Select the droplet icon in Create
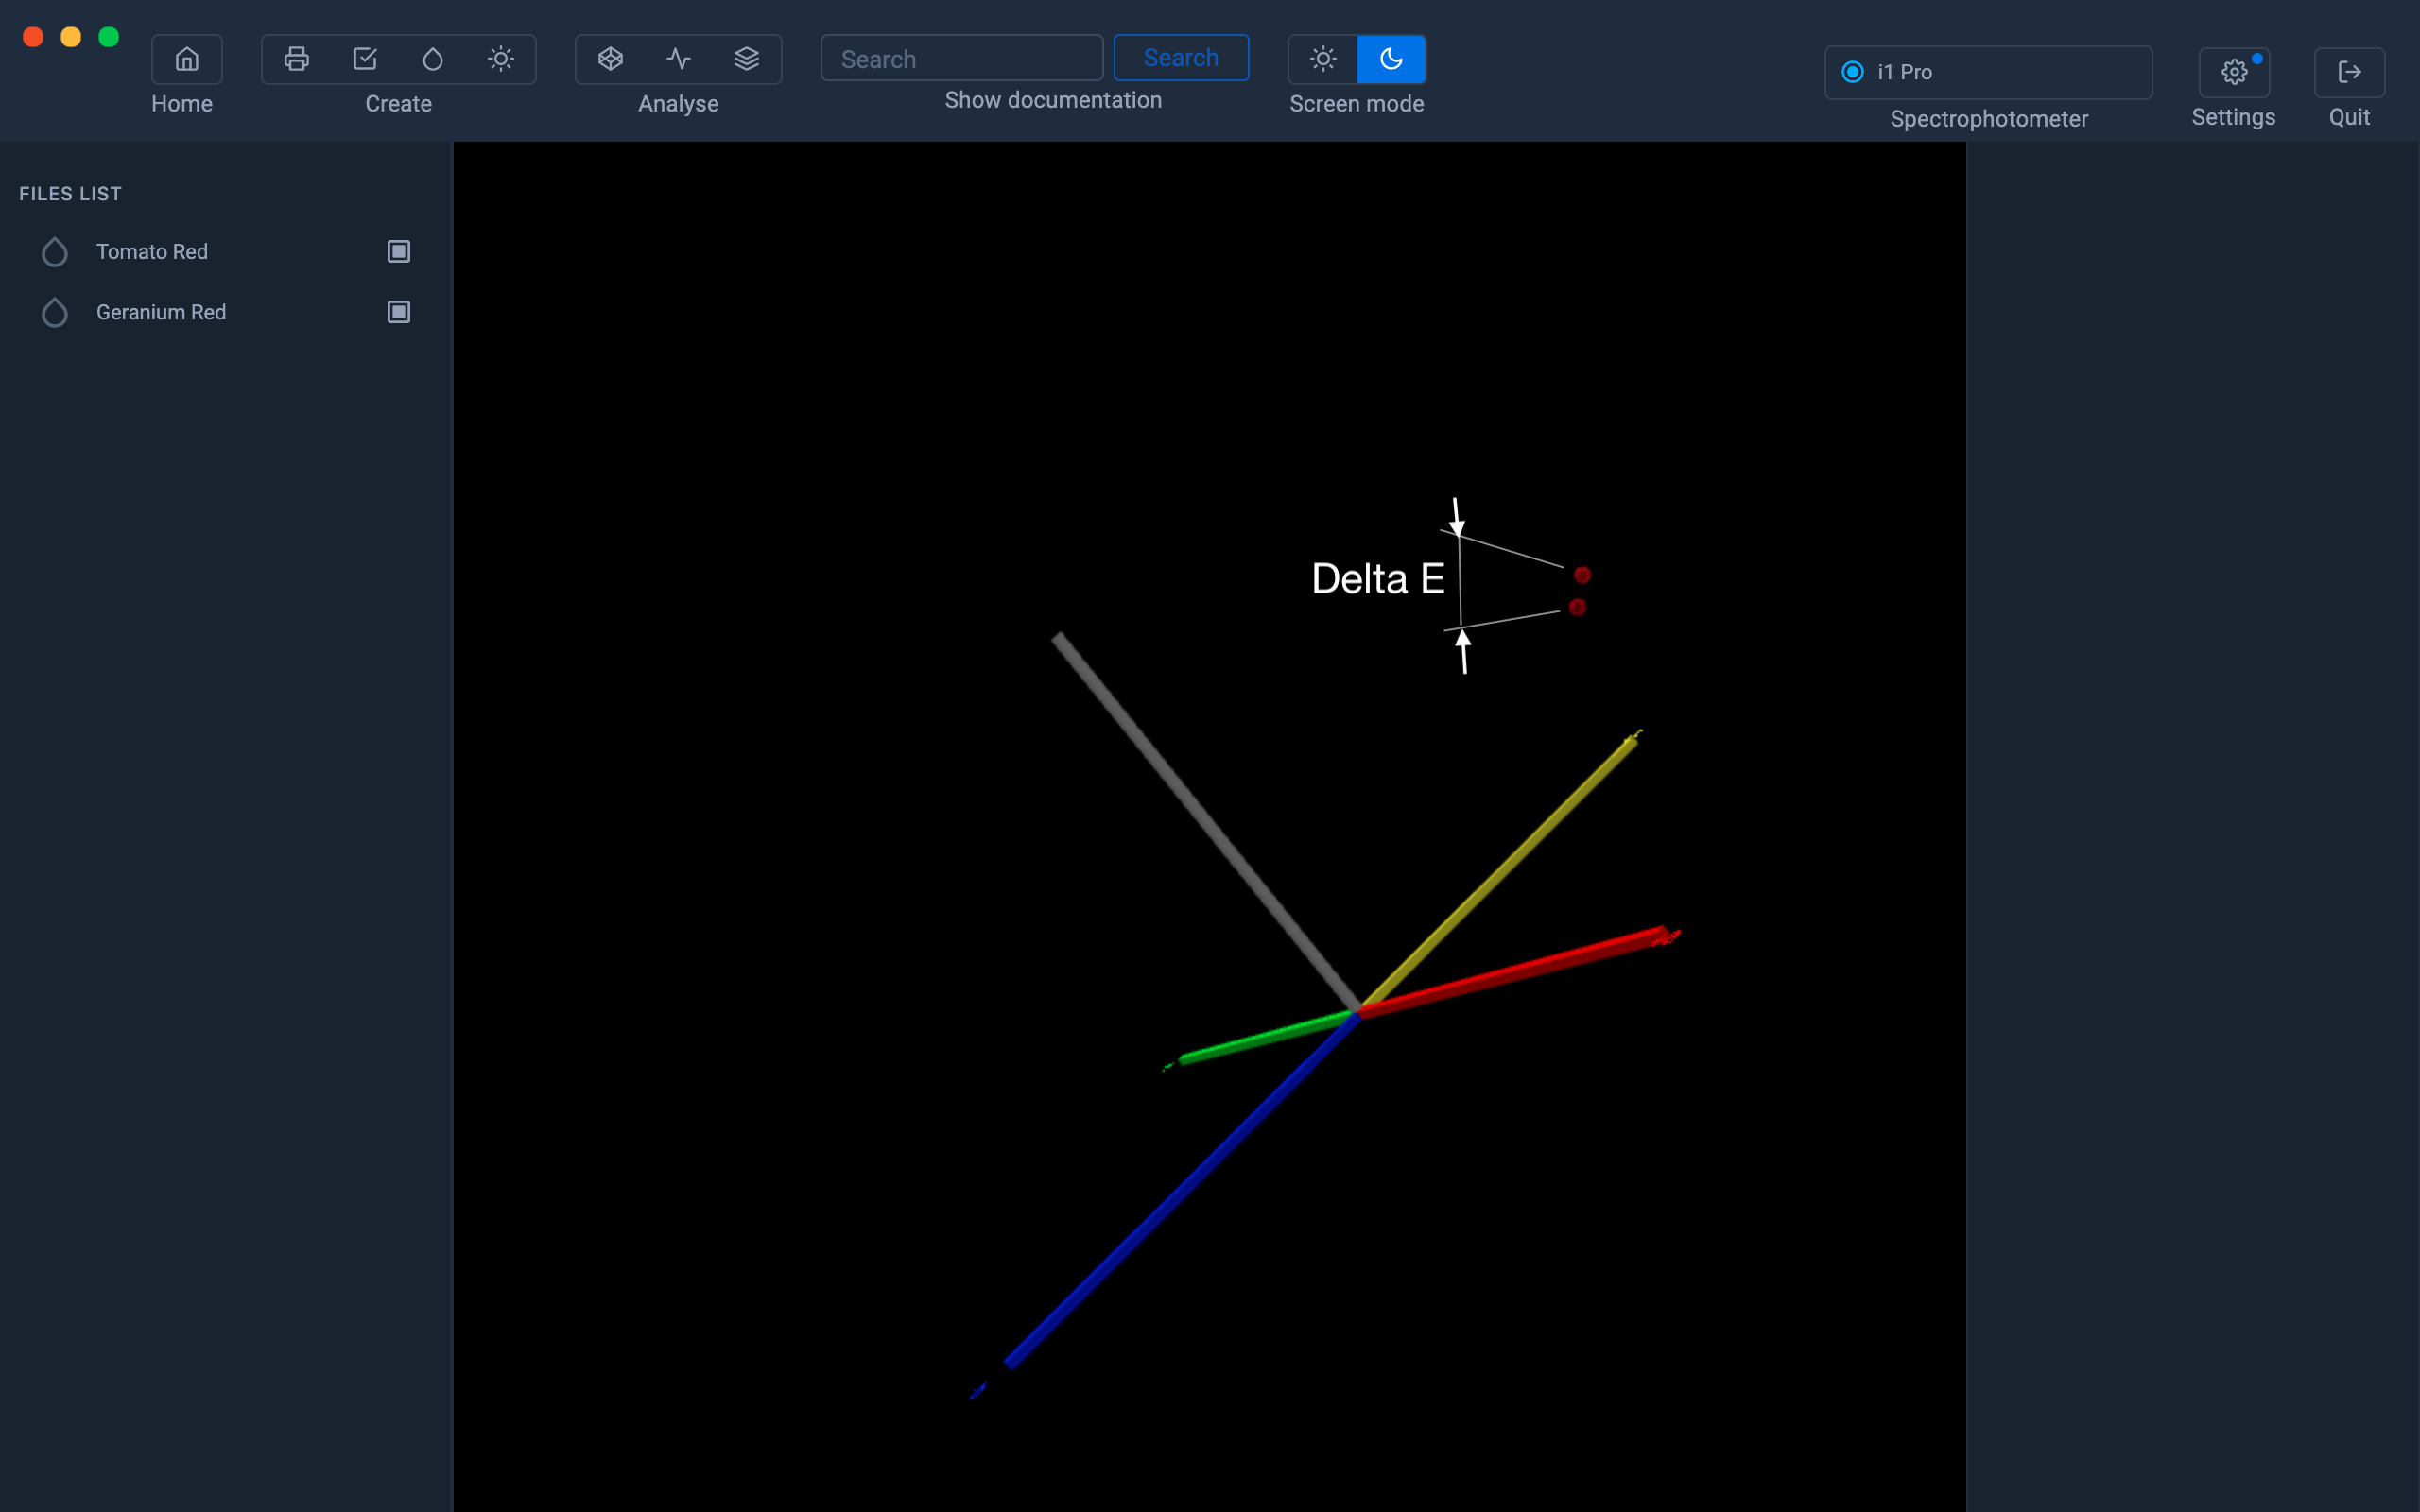This screenshot has height=1512, width=2420. (433, 59)
